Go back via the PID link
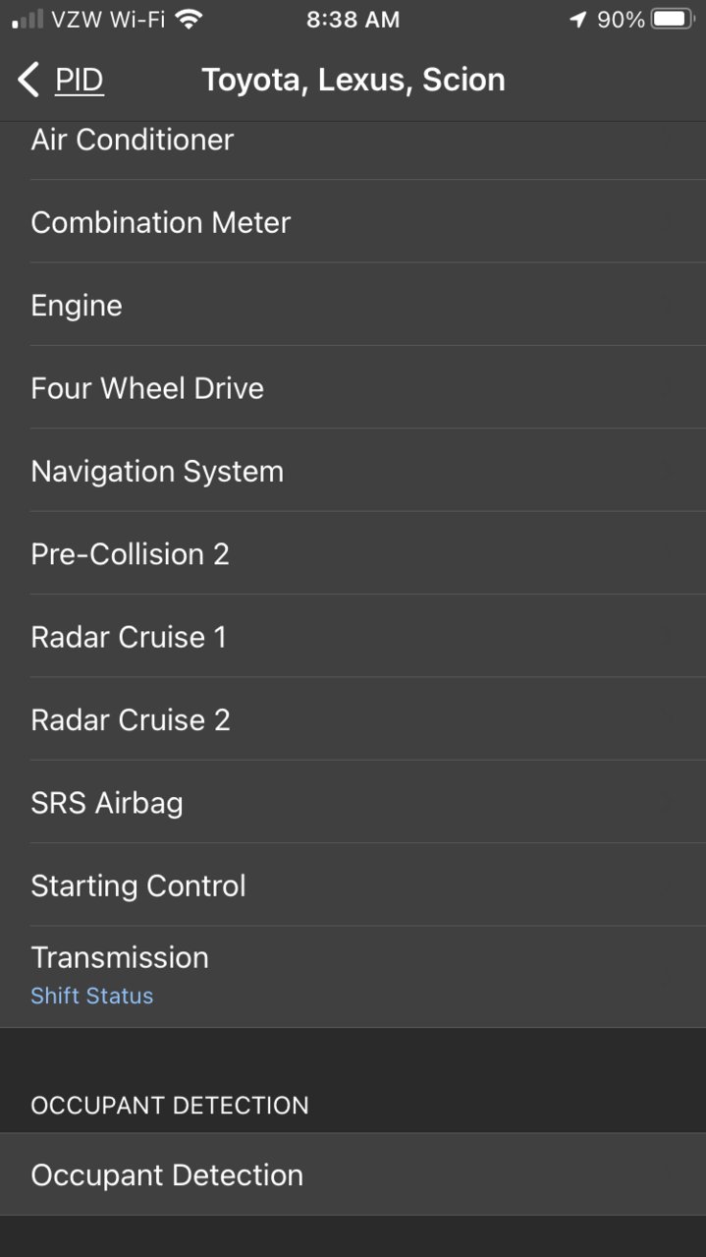706x1257 pixels. [x=79, y=80]
